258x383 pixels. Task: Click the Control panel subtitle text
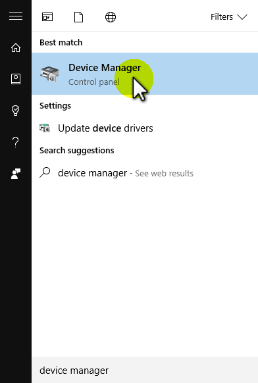(x=94, y=82)
